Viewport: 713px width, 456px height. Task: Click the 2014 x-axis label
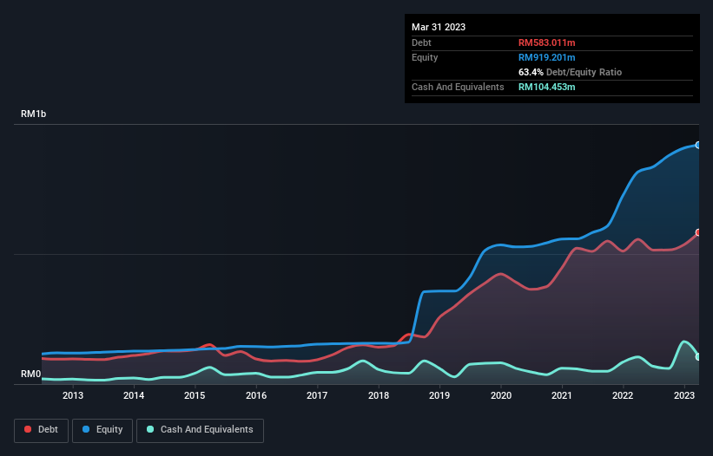coord(134,395)
